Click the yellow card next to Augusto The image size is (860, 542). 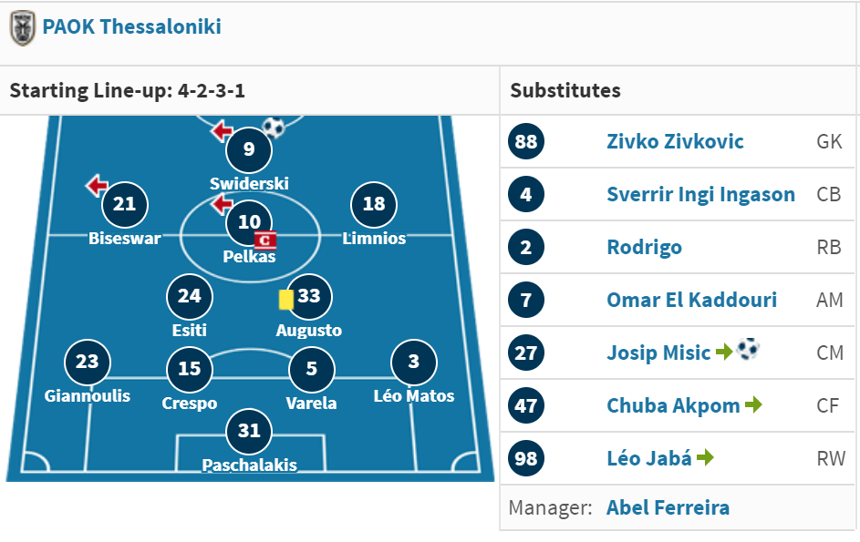click(285, 299)
